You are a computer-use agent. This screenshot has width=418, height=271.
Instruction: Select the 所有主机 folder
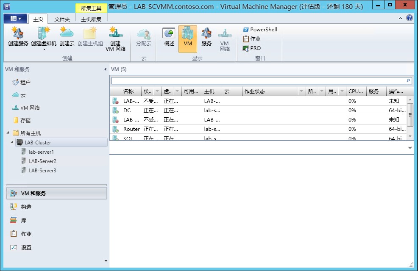[27, 133]
